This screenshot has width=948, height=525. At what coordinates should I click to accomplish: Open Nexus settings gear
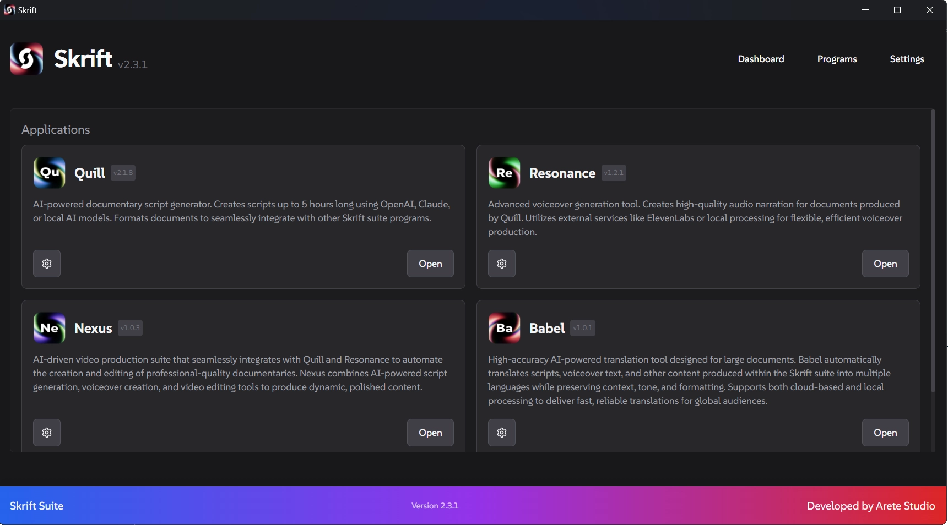[47, 433]
